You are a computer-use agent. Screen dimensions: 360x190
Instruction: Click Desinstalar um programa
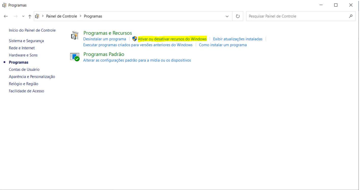105,39
